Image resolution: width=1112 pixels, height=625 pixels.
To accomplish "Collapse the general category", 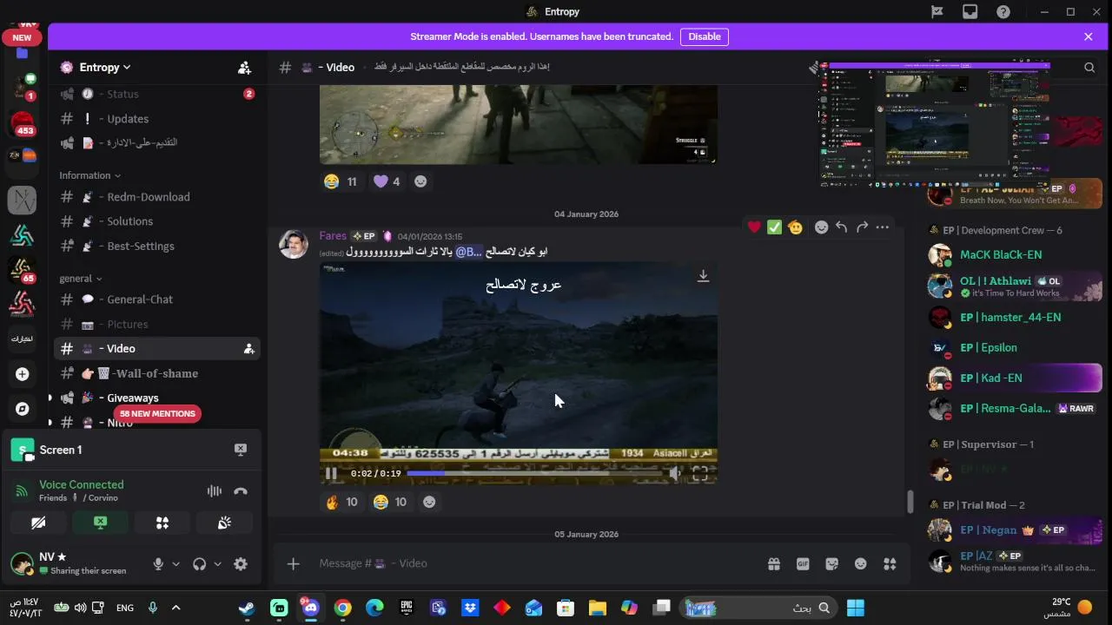I will [x=80, y=279].
